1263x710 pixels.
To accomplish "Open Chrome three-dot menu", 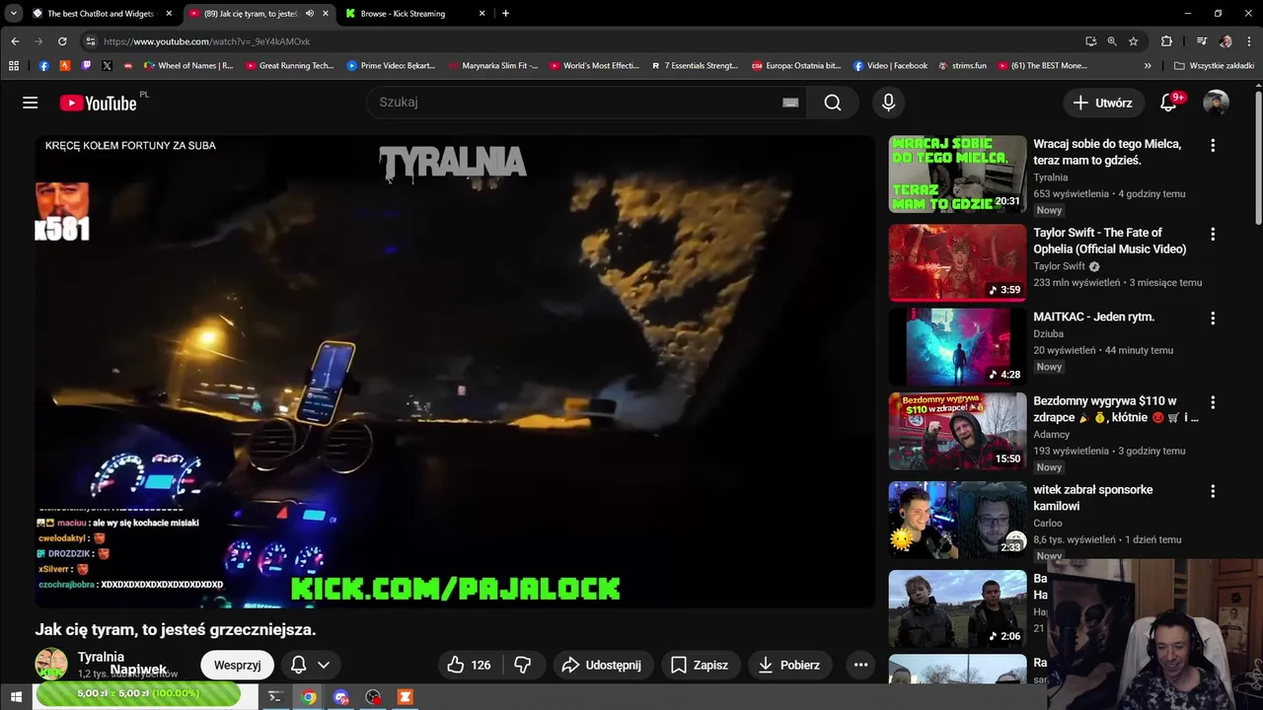I will [x=1249, y=41].
